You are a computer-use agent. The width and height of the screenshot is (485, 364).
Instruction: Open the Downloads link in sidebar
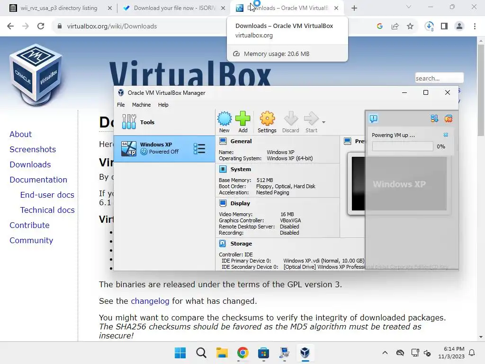[30, 164]
